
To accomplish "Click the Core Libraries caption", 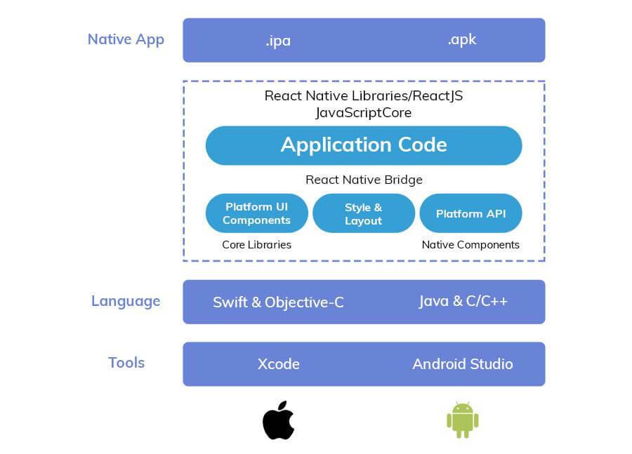I will (x=257, y=244).
